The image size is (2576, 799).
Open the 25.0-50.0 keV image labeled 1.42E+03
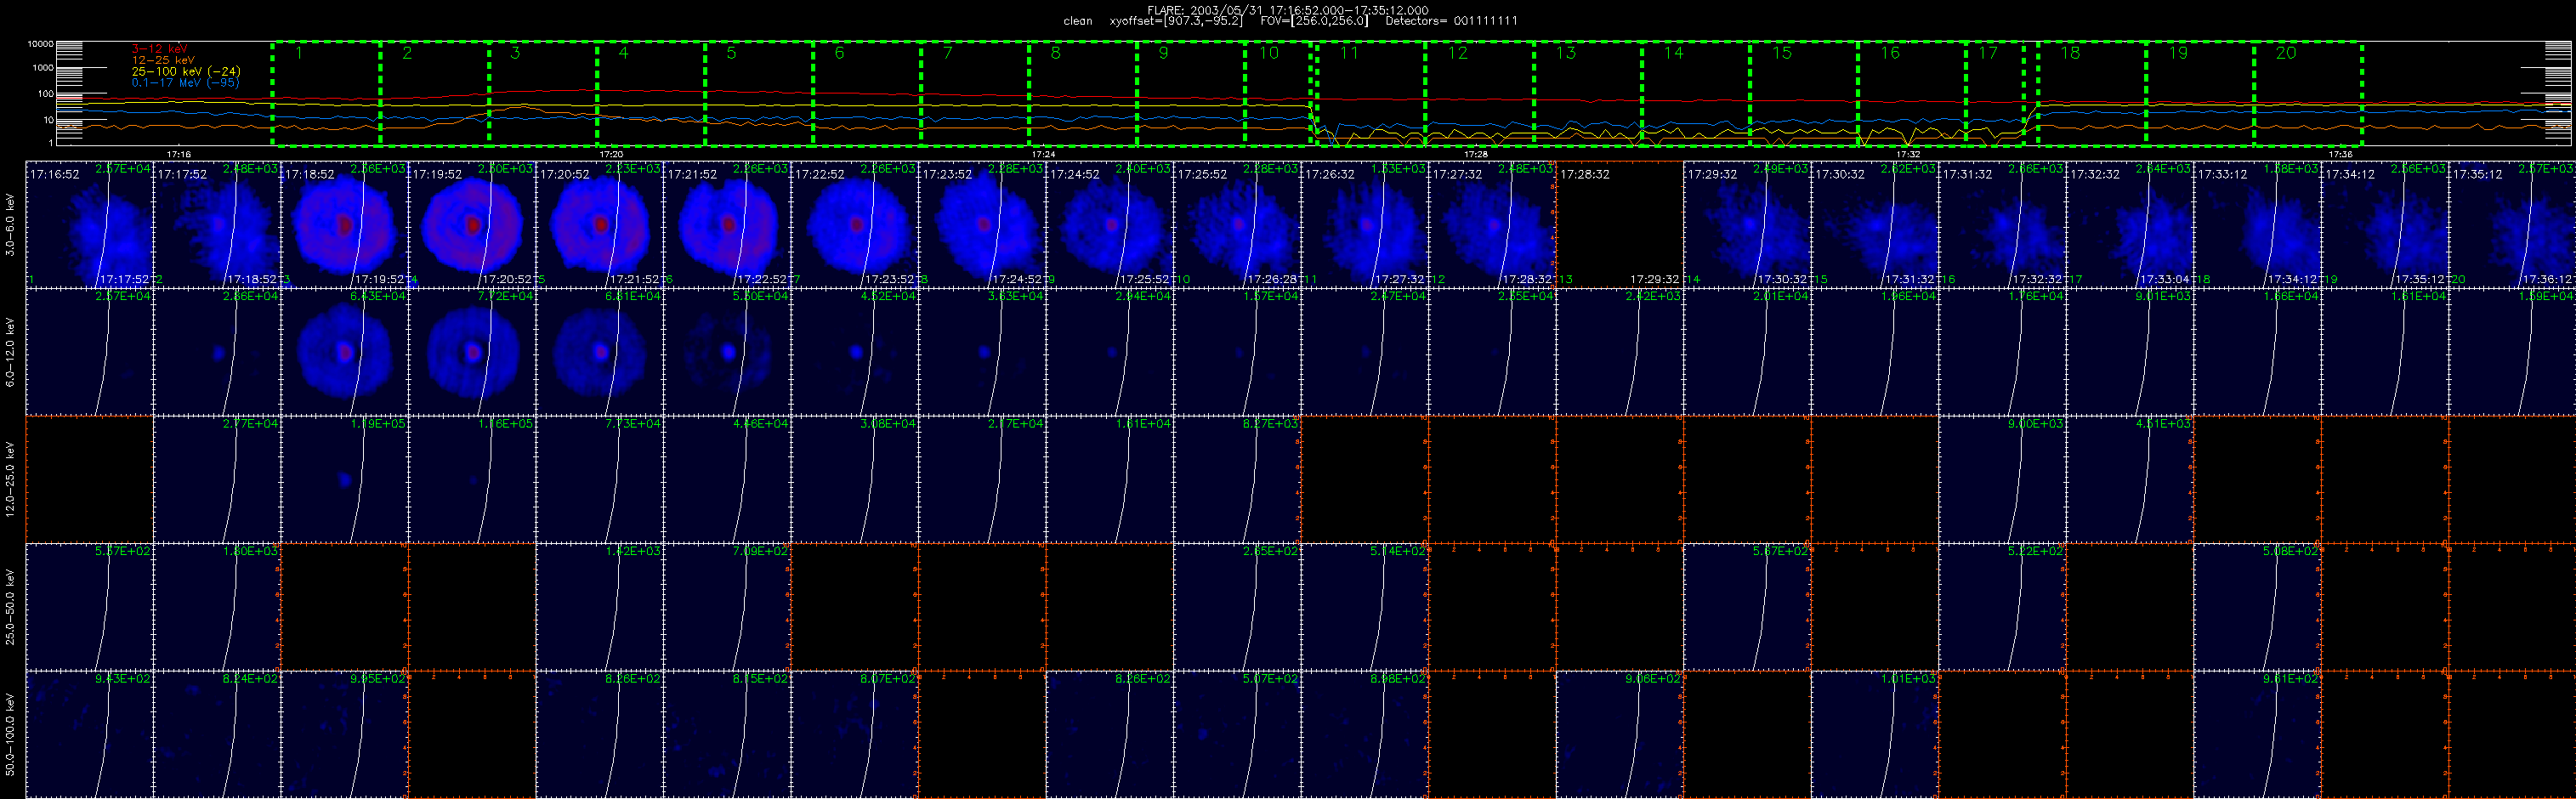600,607
